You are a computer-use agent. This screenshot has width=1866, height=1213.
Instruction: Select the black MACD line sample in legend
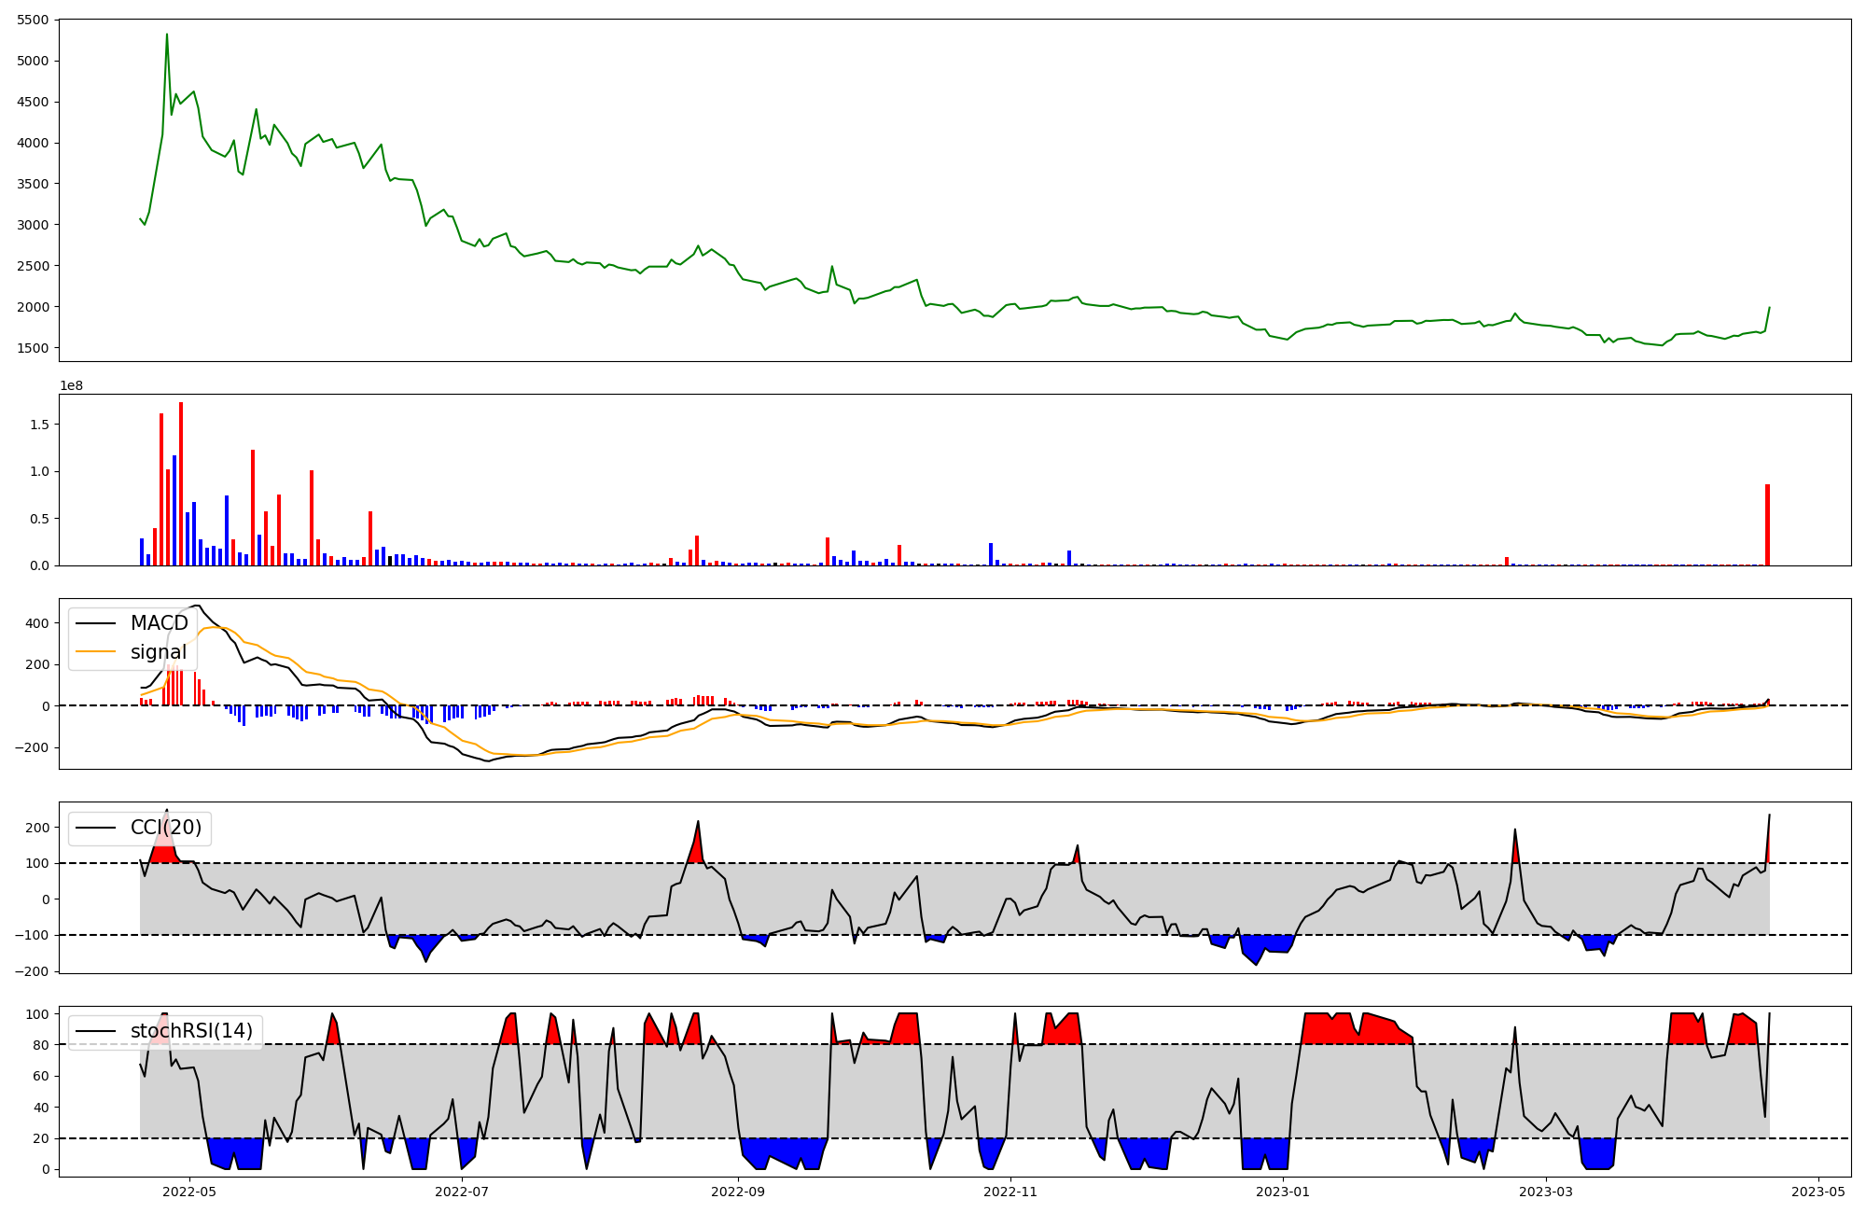[x=95, y=623]
